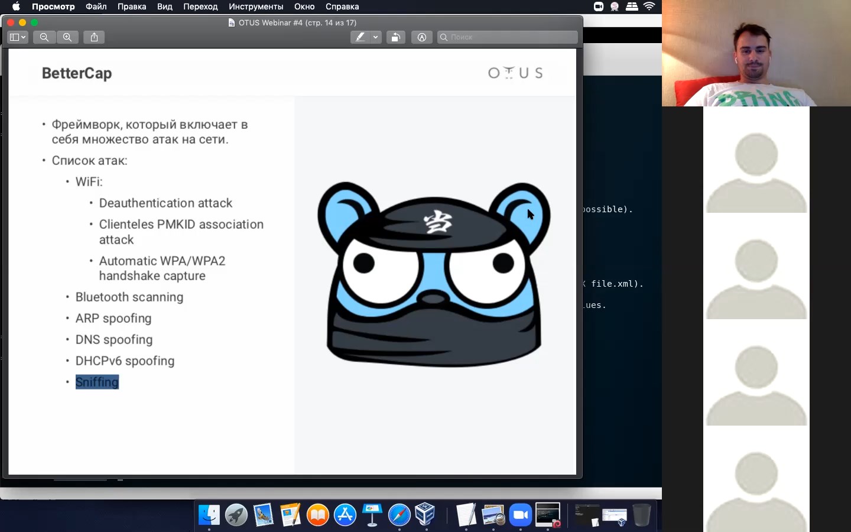
Task: Click the DHCPv6 spoofing bullet
Action: click(125, 361)
